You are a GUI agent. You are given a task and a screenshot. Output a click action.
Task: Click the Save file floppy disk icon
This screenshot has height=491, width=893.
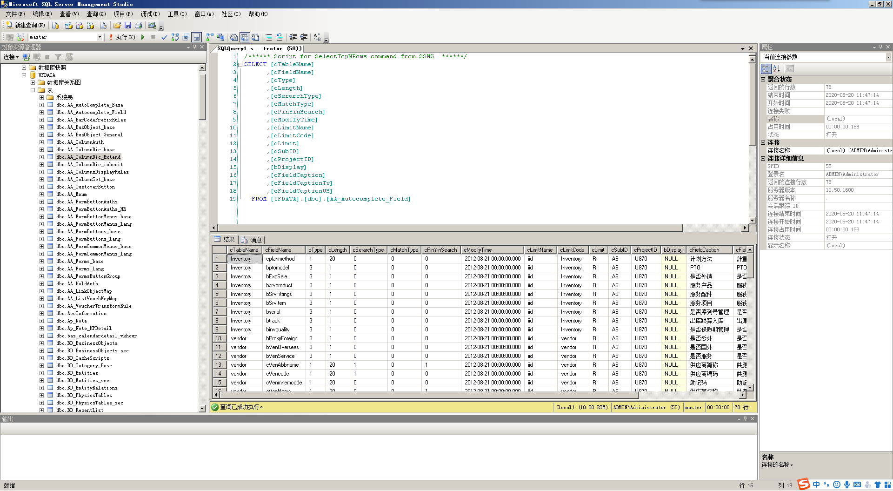(x=128, y=26)
